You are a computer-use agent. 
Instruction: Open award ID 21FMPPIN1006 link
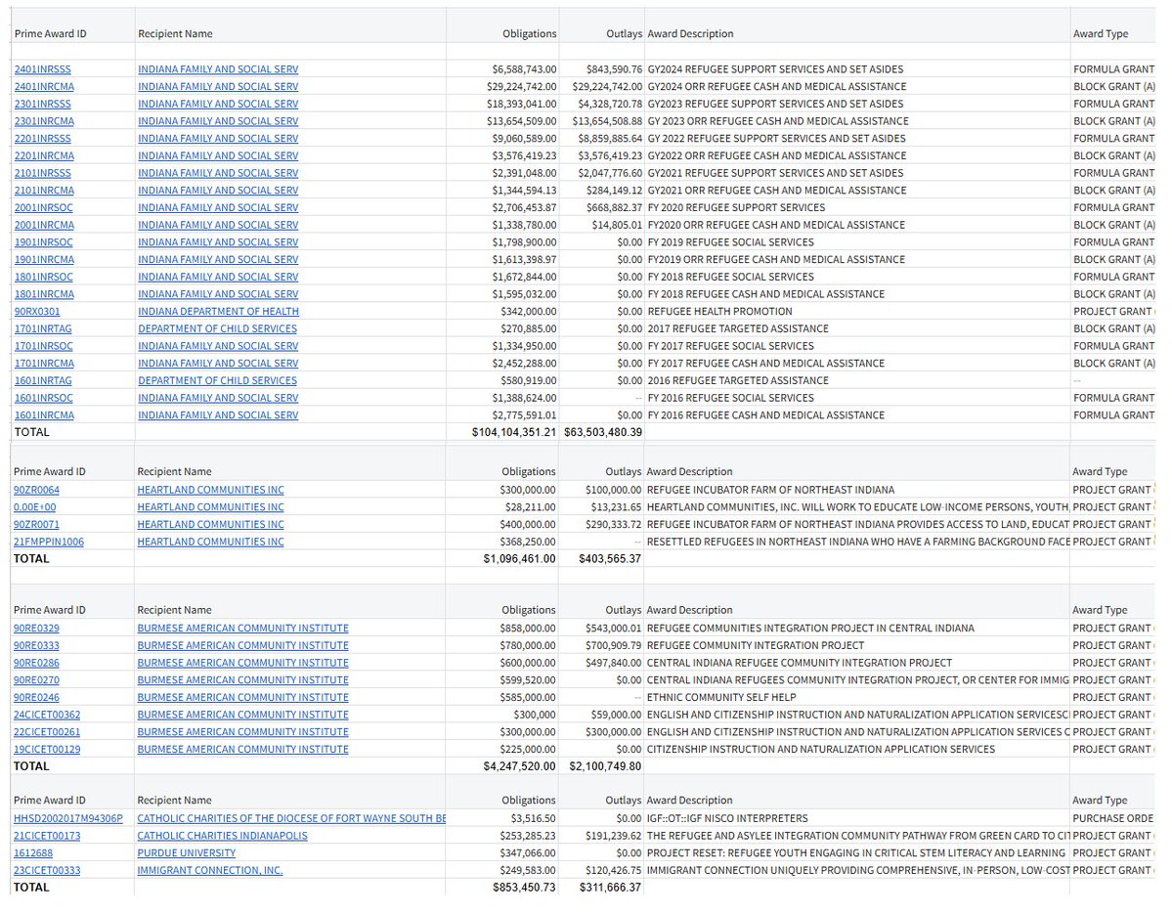[x=49, y=542]
